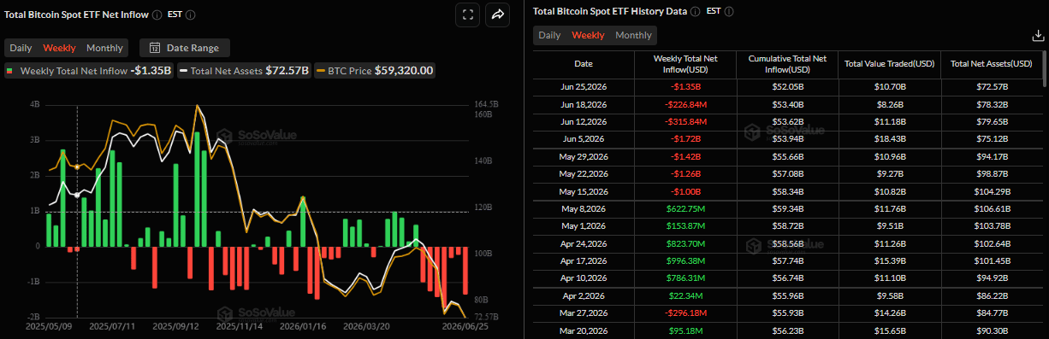
Task: Open the Date Range picker
Action: pos(184,48)
